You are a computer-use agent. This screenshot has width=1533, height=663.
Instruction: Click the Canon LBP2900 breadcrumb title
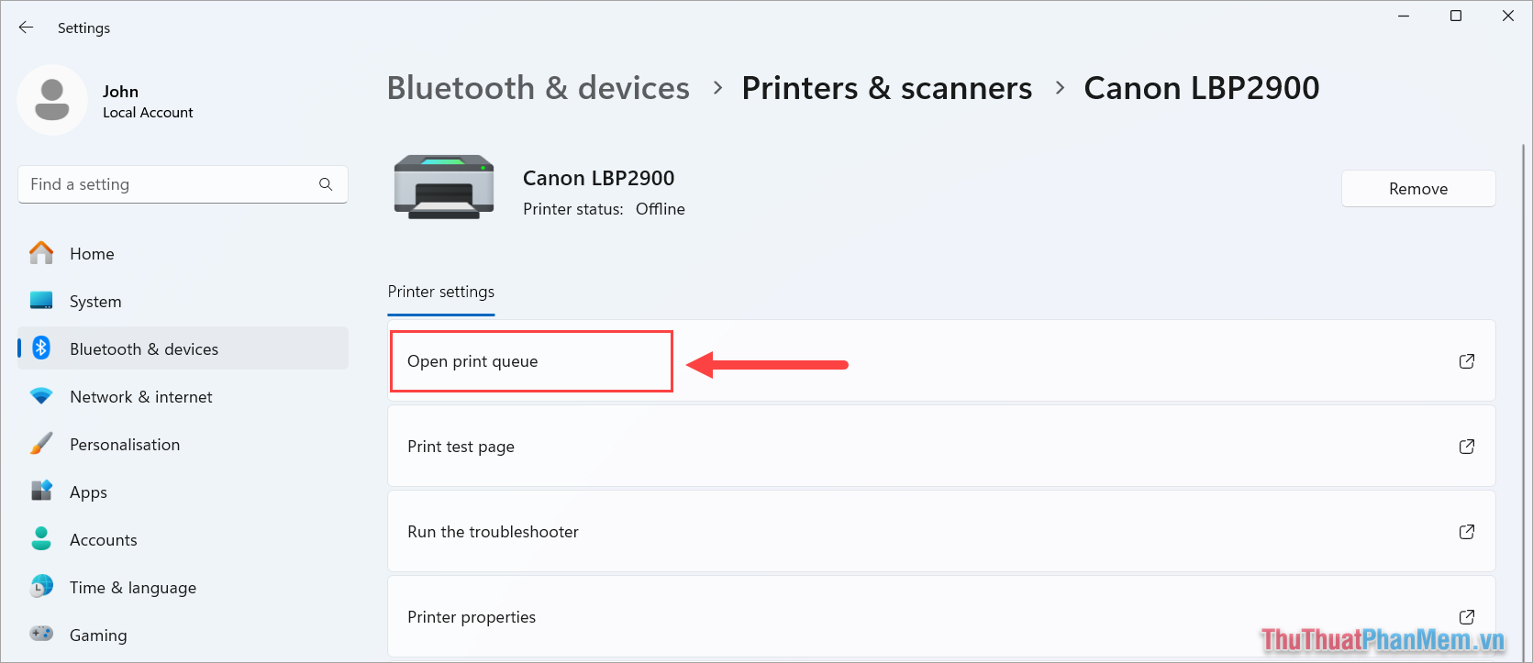click(x=1202, y=88)
